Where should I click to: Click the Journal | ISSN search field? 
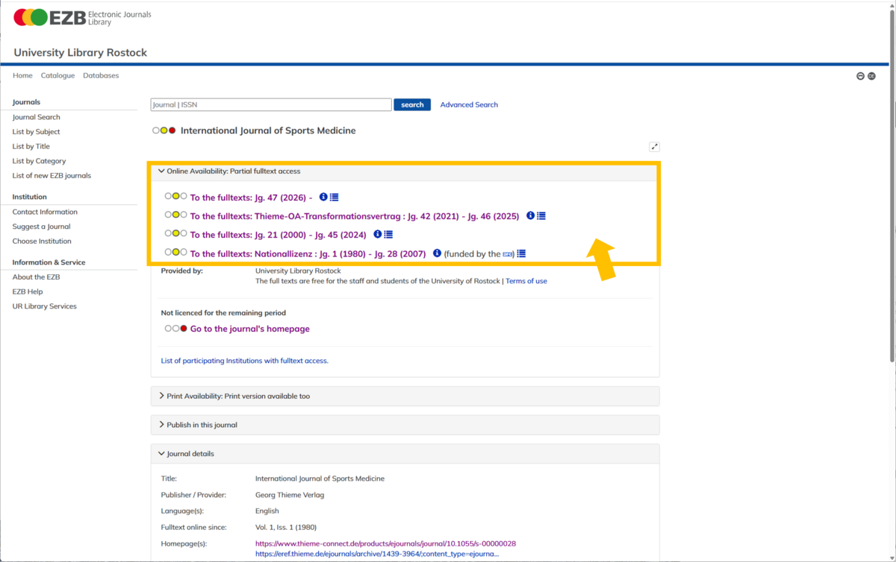pos(271,105)
